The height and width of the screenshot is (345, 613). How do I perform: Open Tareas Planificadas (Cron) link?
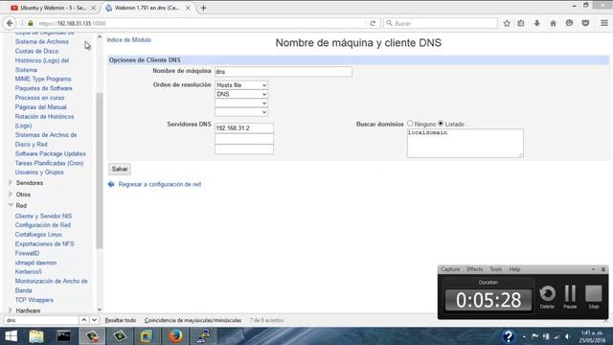coord(49,163)
